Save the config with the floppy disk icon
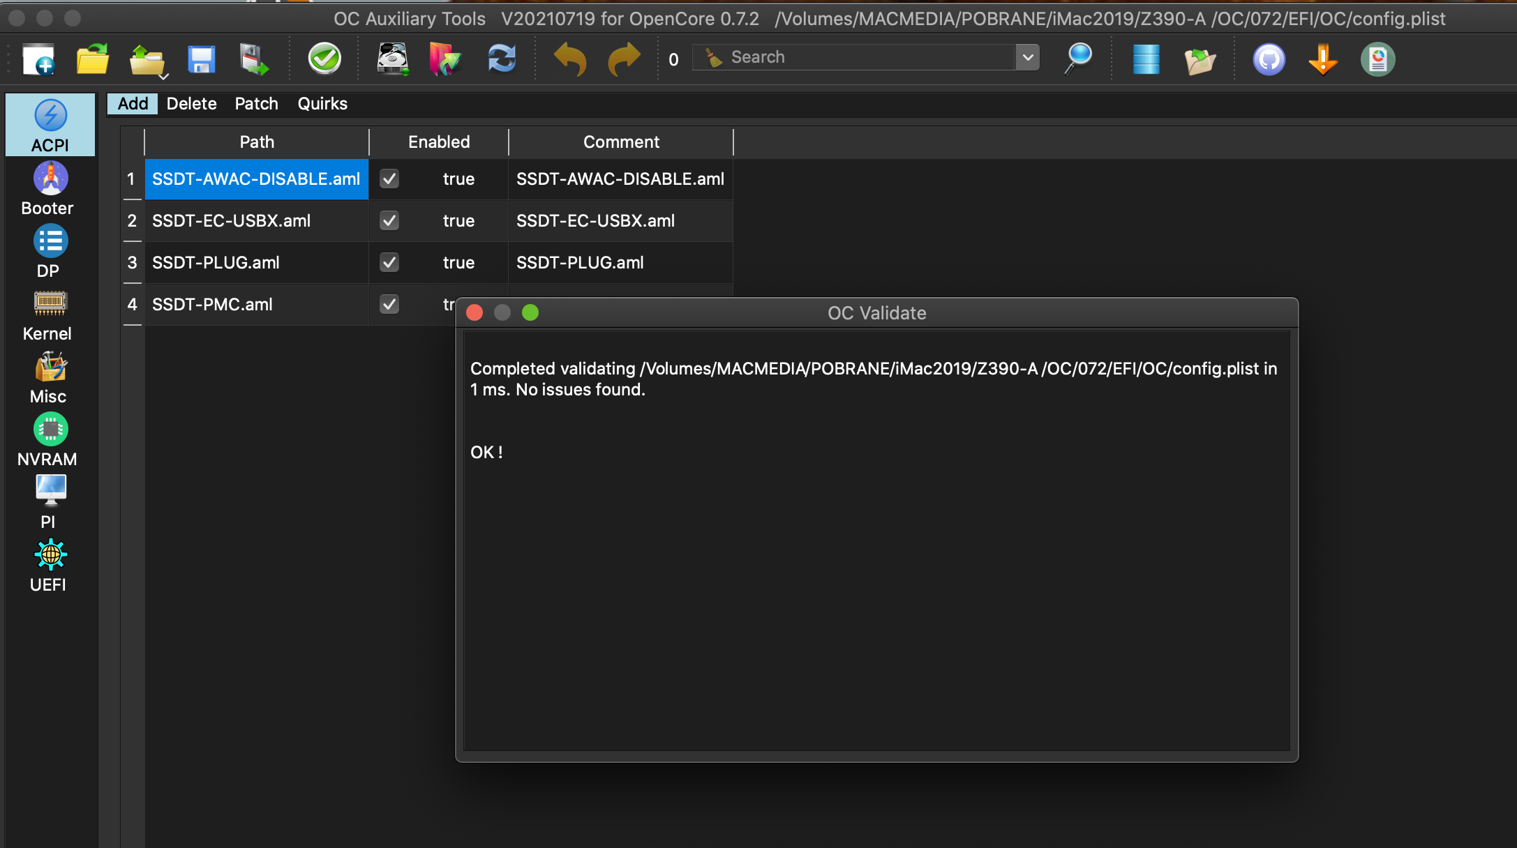 click(x=202, y=60)
